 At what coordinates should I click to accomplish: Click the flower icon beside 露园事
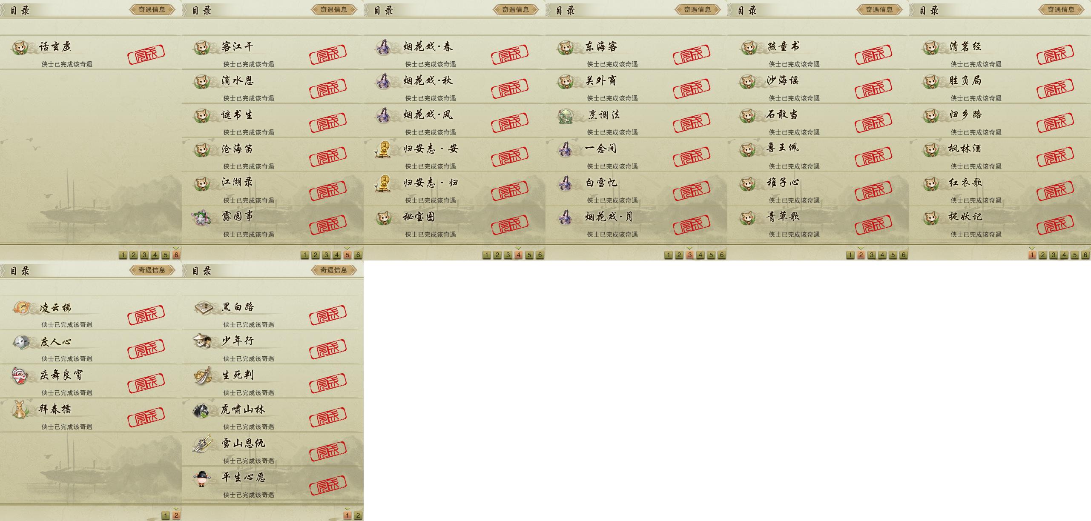pos(201,218)
